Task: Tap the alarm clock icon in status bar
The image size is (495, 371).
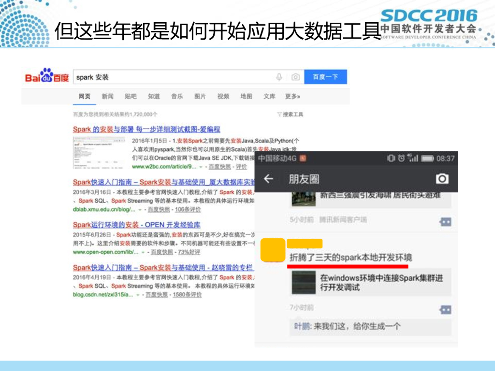Action: 401,158
